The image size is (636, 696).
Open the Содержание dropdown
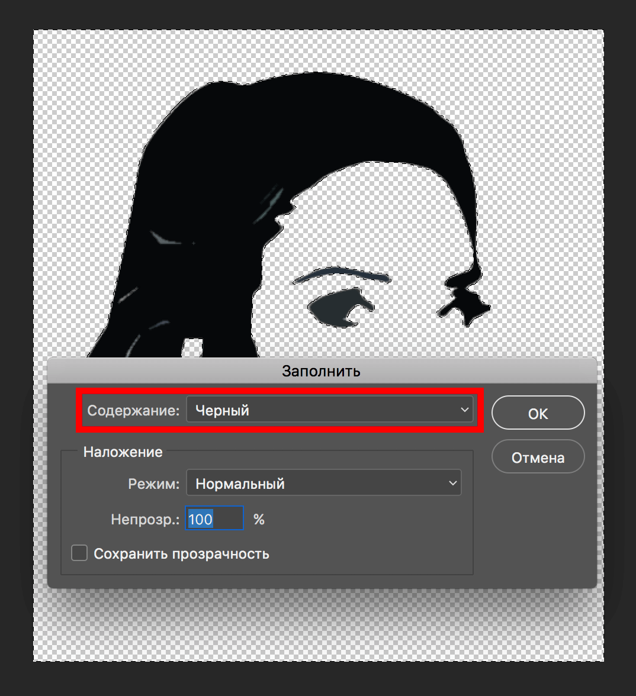click(x=329, y=410)
